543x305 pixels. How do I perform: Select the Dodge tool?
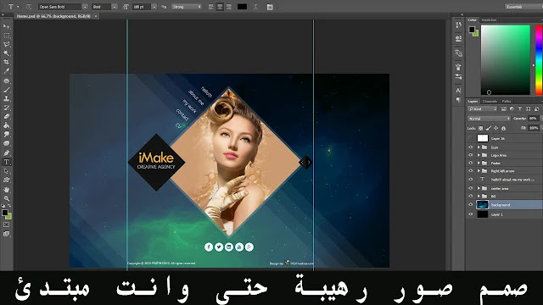click(7, 144)
